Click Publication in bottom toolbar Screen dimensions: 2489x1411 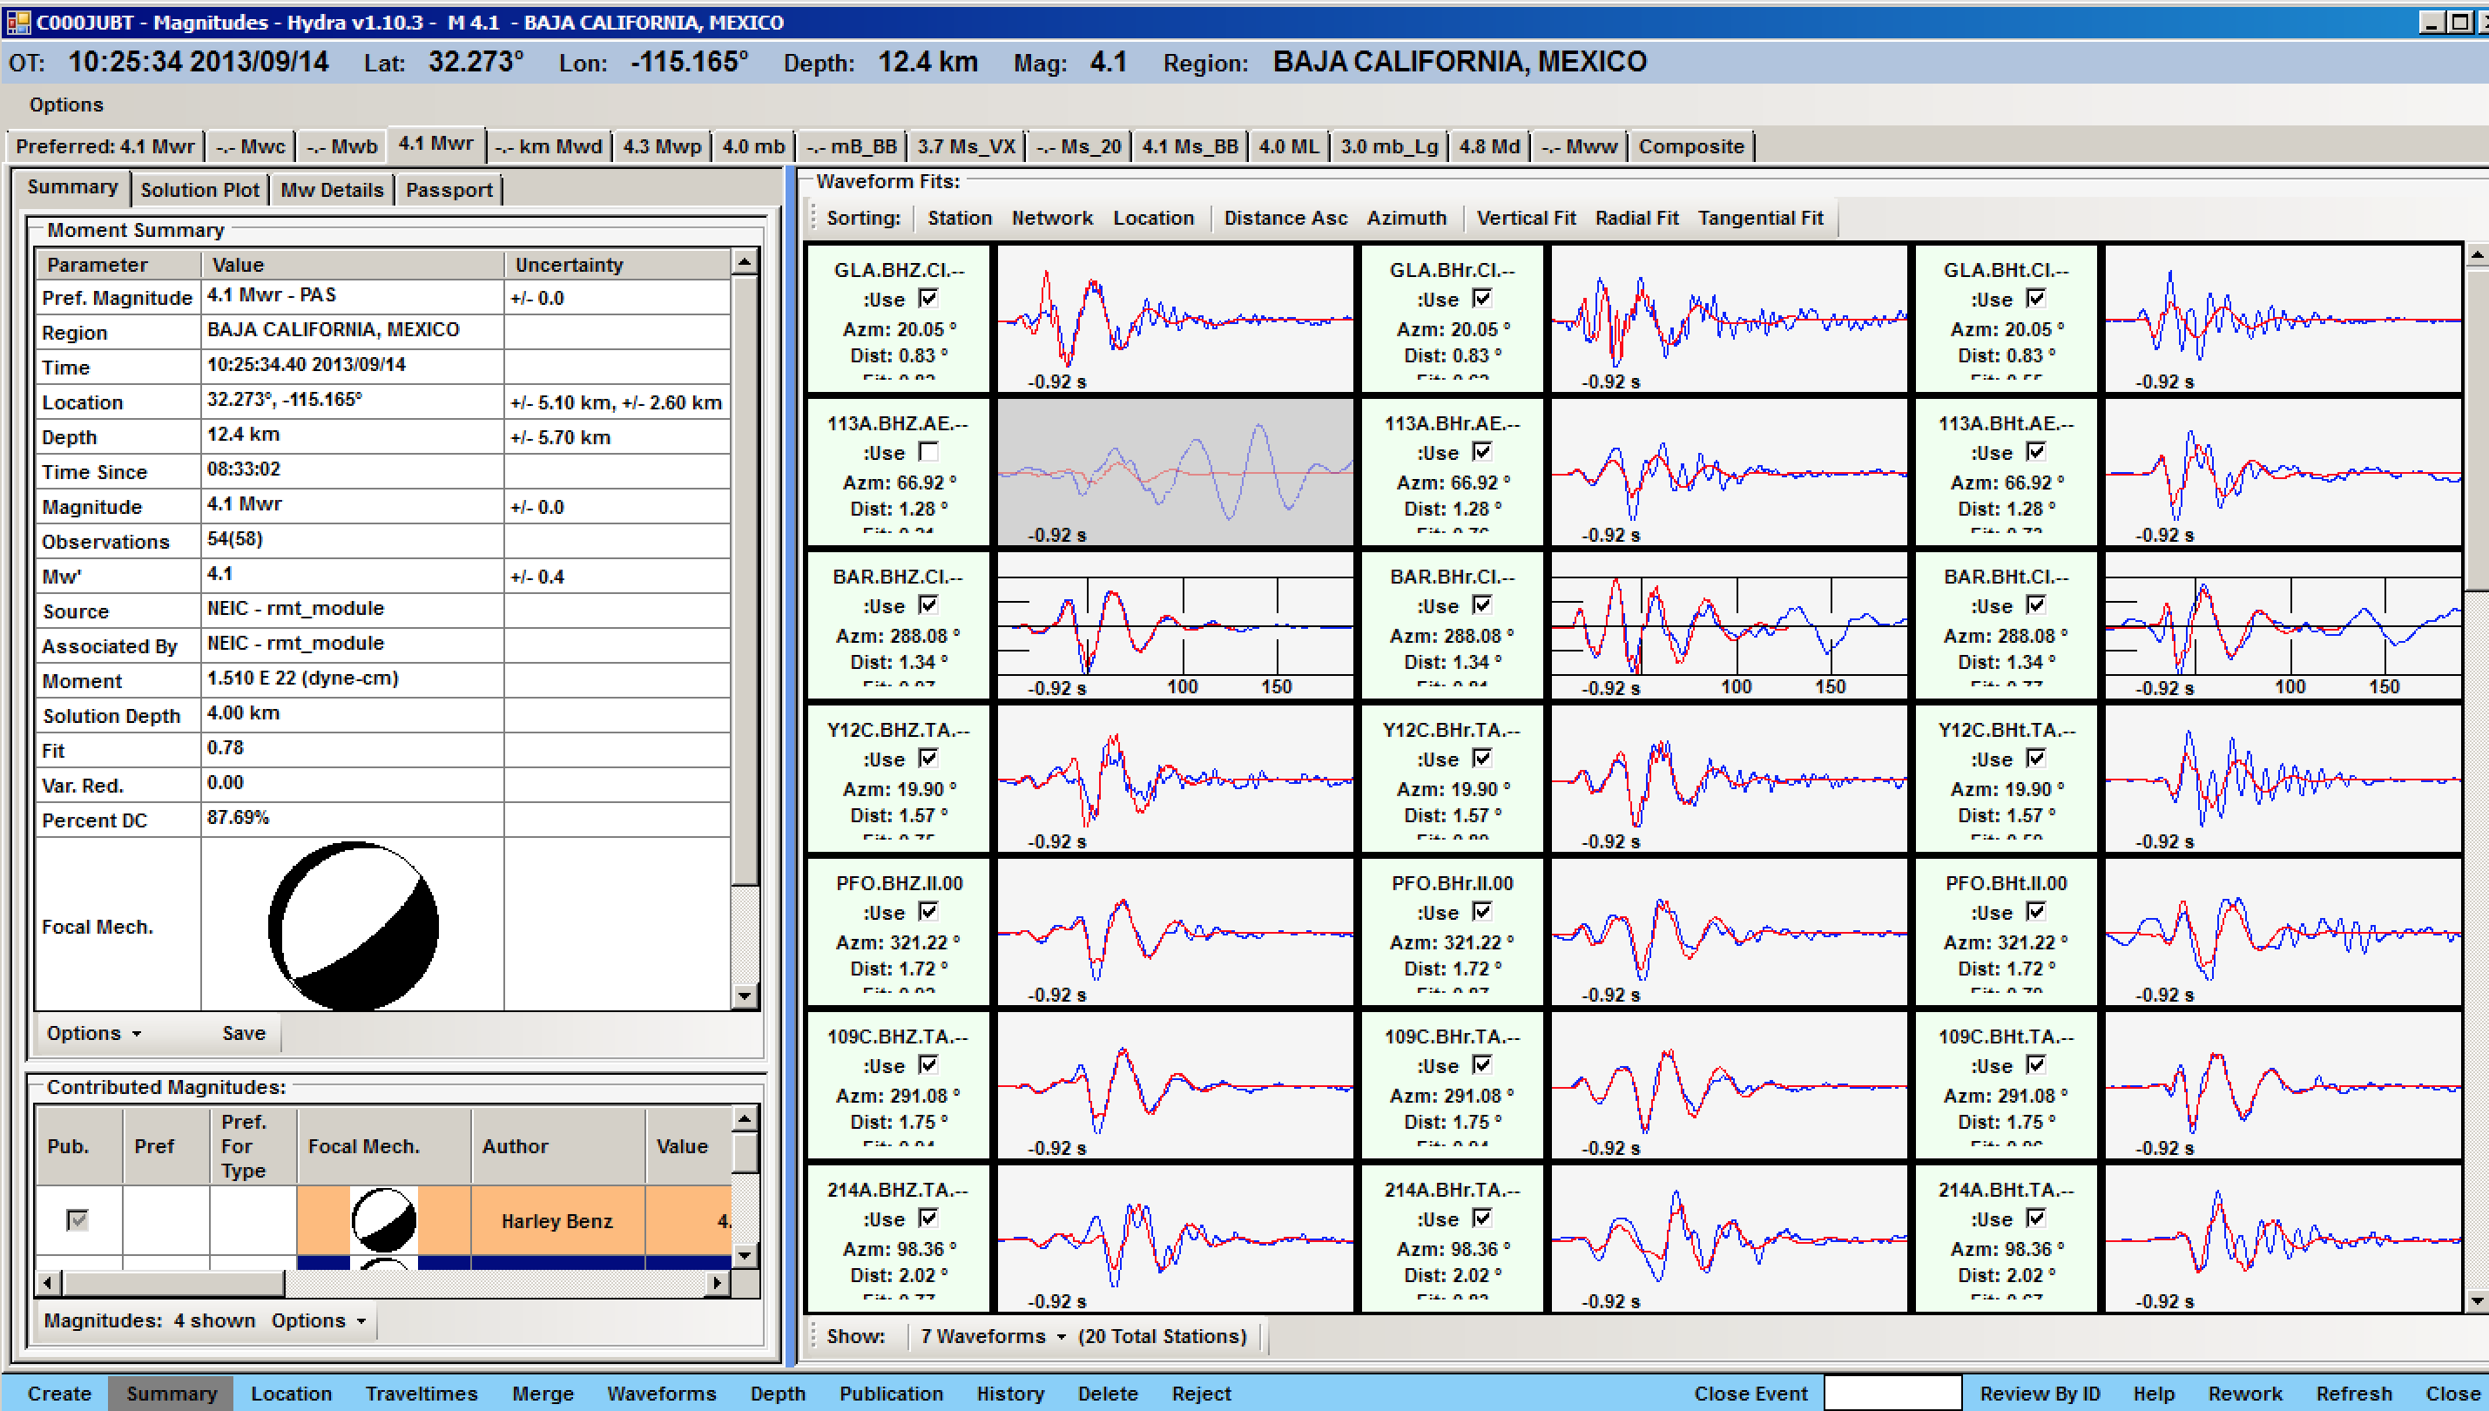[x=890, y=1393]
